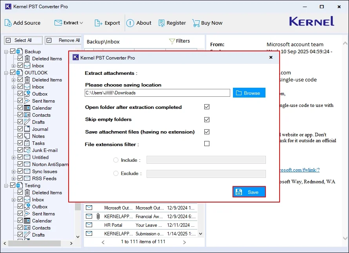Open the Filters funnel icon
349x253 pixels.
172,41
